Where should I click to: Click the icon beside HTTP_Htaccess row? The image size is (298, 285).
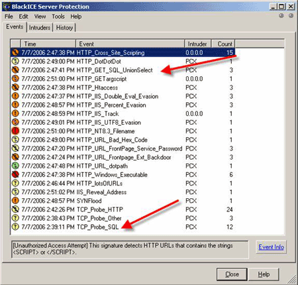(x=15, y=87)
